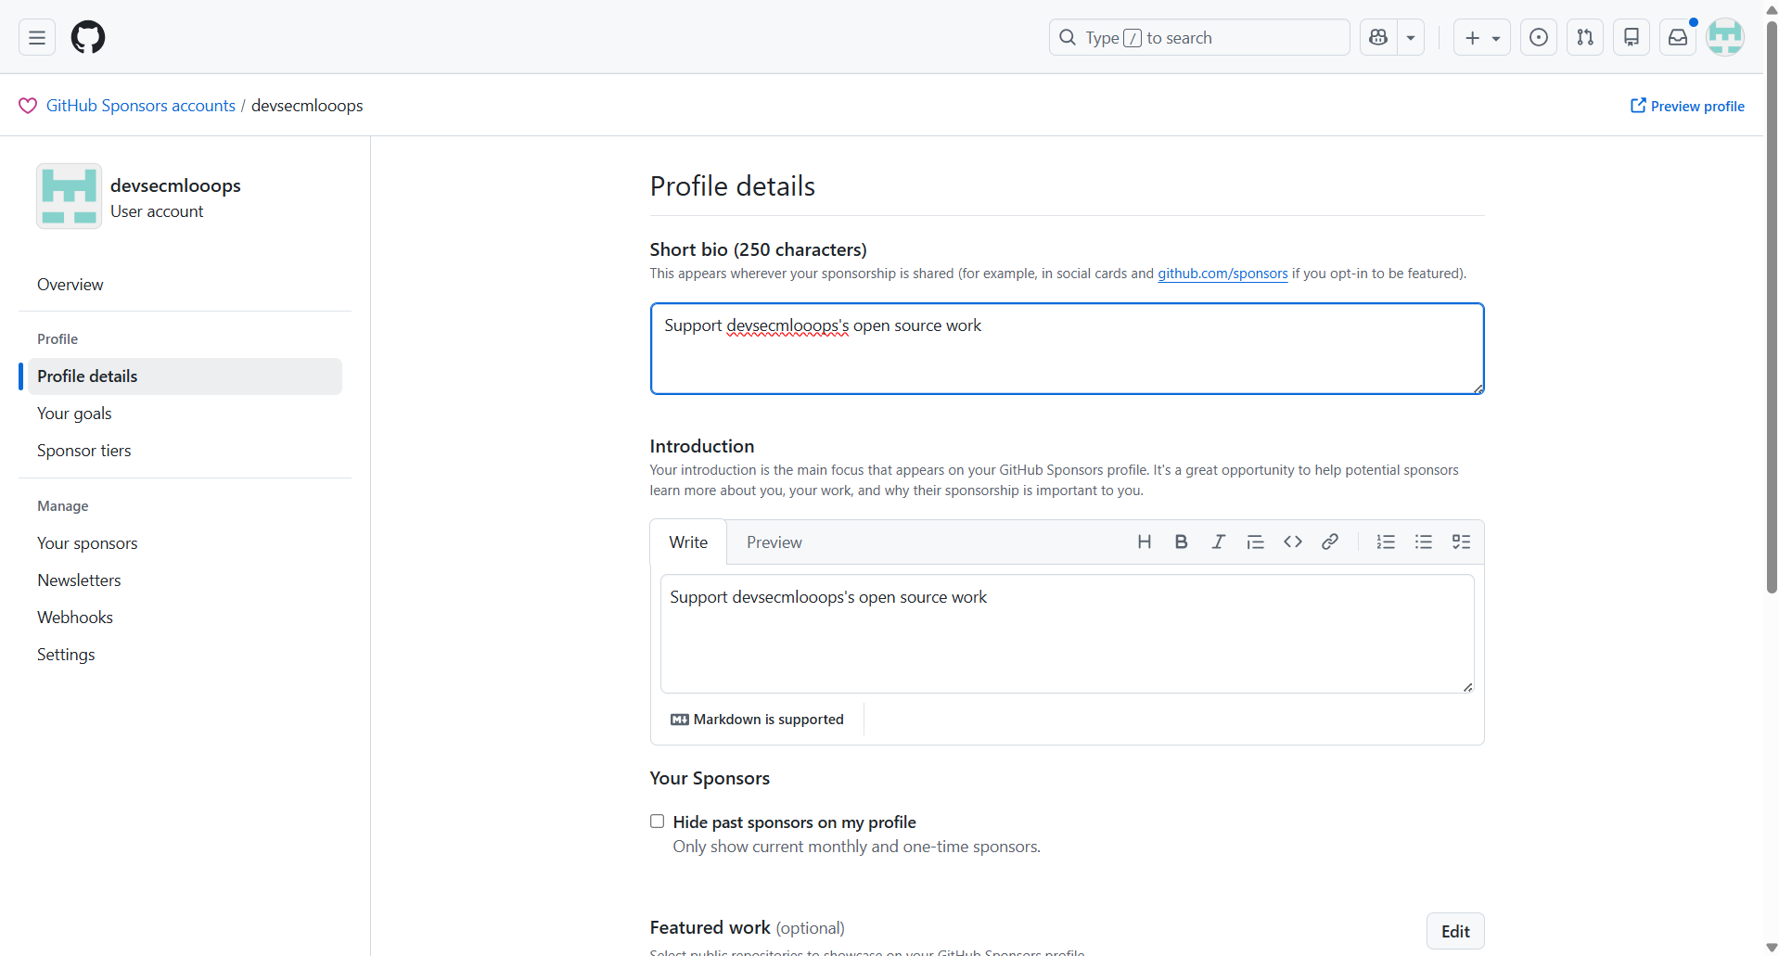Screen dimensions: 1779x956
Task: Open the Sponsor tiers menu item
Action: click(83, 450)
